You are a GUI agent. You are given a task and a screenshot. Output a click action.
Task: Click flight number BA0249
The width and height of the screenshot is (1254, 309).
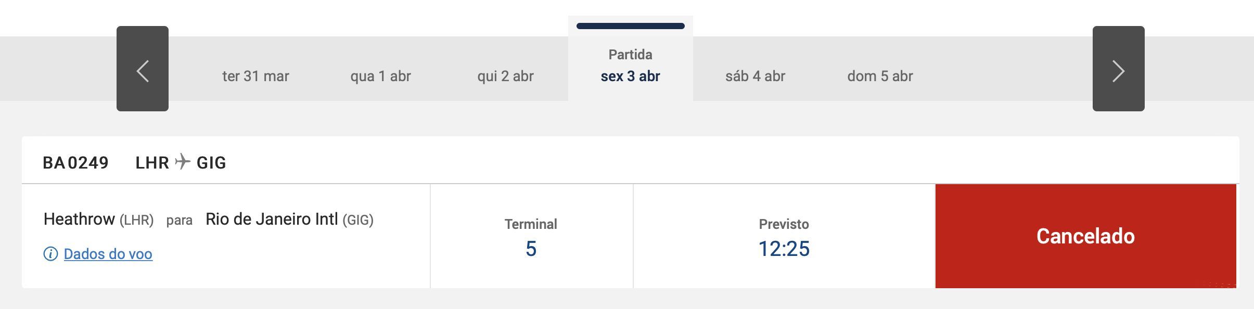(75, 163)
